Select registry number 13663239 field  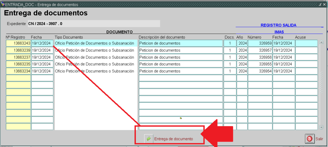[x=19, y=50]
